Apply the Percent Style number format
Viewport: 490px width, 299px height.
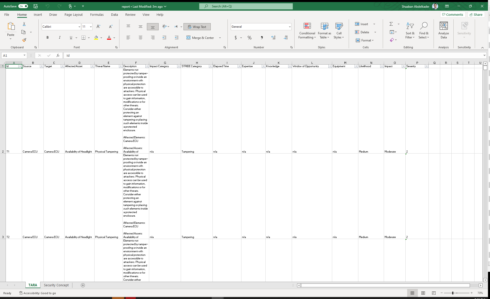point(249,37)
